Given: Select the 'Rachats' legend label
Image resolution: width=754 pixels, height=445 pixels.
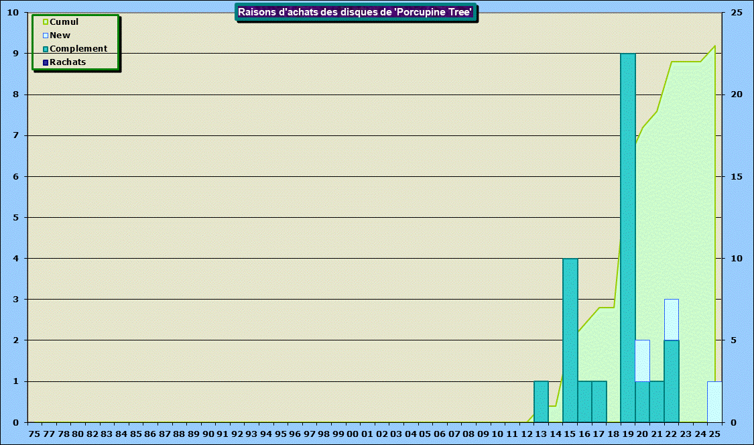Looking at the screenshot, I should (x=68, y=62).
